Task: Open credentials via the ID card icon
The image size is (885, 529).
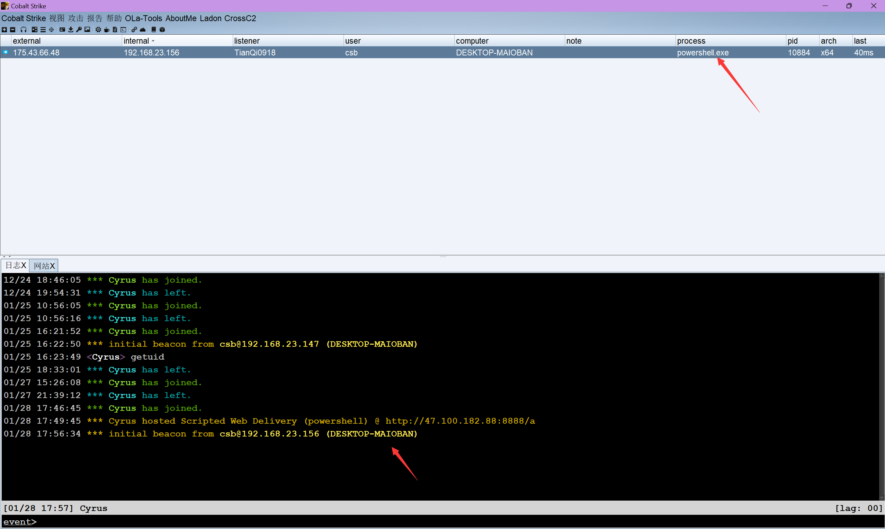Action: tap(62, 29)
